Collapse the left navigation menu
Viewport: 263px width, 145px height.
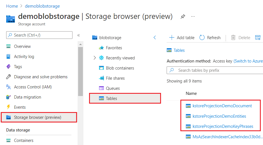[78, 35]
